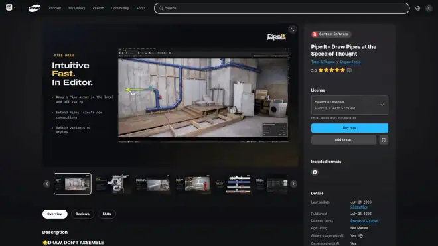Show the next gallery thumbnails arrow
This screenshot has height=246, width=438.
pyautogui.click(x=293, y=184)
